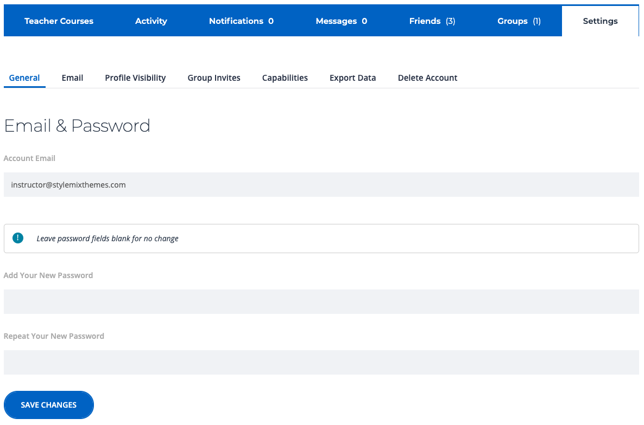This screenshot has width=644, height=425.
Task: Open the Email settings sub-tab
Action: point(72,78)
